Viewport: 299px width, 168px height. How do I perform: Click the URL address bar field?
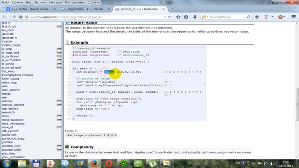click(x=95, y=17)
